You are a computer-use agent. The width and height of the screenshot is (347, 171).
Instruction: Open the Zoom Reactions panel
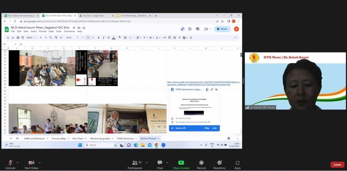219,164
